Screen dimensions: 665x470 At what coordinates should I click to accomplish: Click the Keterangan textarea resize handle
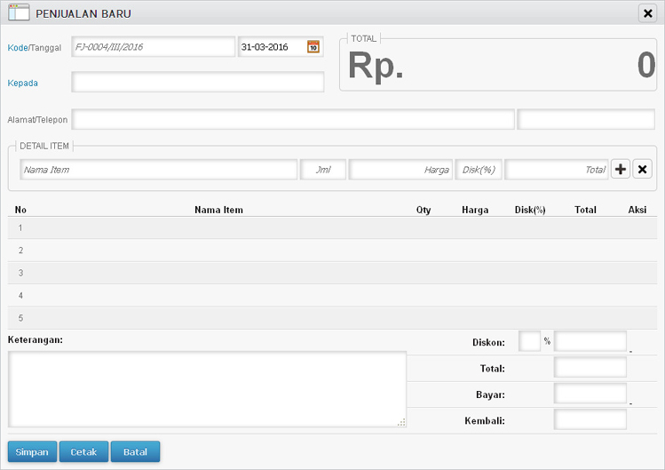coord(401,422)
